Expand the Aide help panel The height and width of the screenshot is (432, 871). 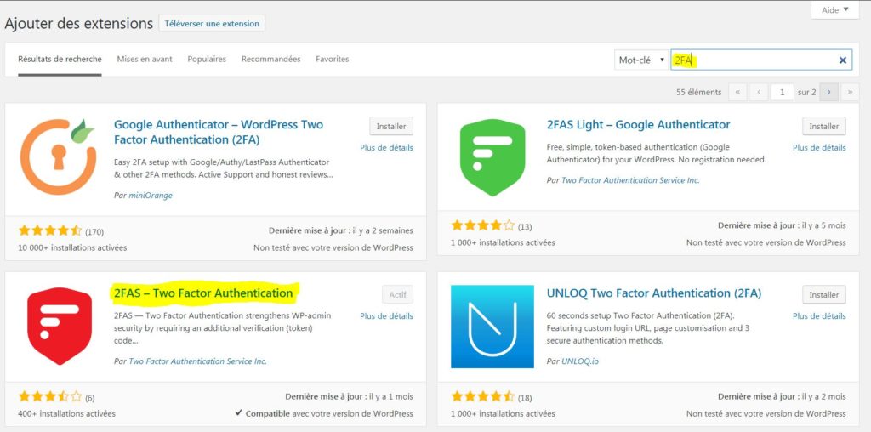[834, 10]
